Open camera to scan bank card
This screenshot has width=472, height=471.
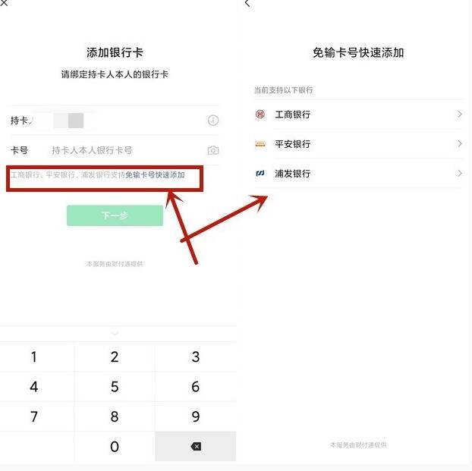click(212, 150)
